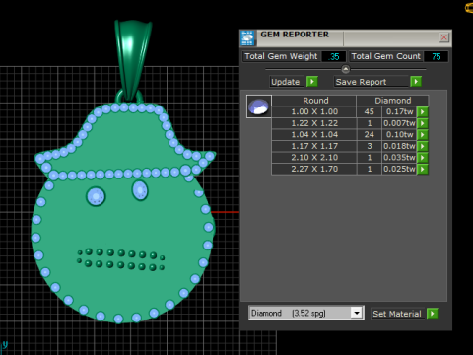473x355 pixels.
Task: Click the 0.17tw weight cell
Action: (x=399, y=112)
